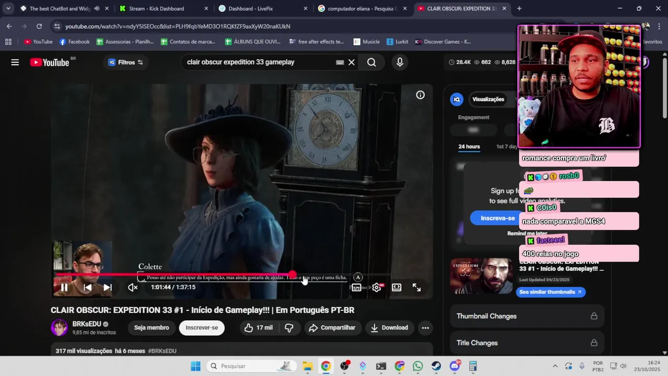This screenshot has width=668, height=376.
Task: Switch to Stream - Kick Dashboard tab
Action: pyautogui.click(x=163, y=8)
